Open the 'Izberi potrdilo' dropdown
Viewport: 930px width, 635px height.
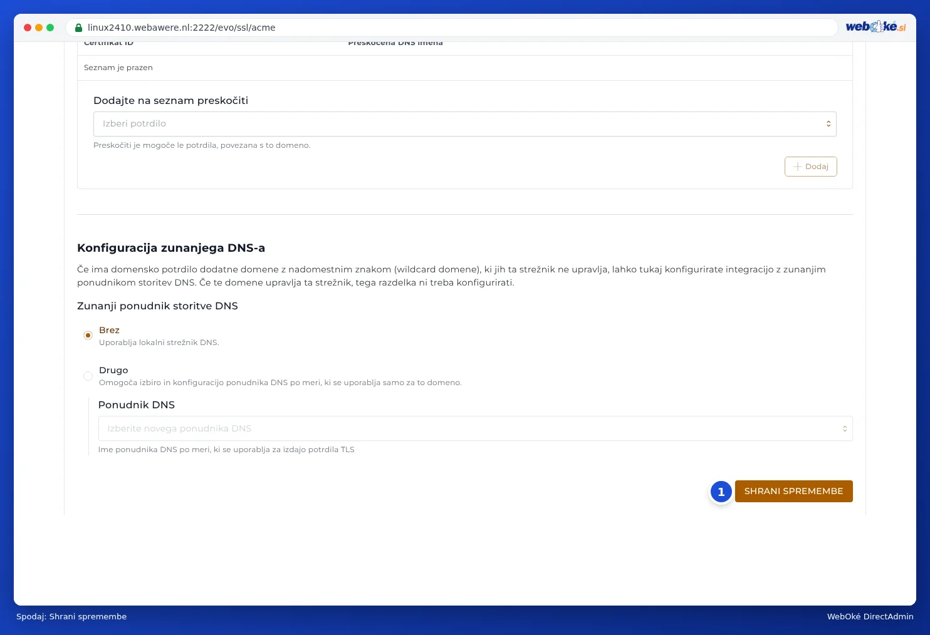[465, 124]
